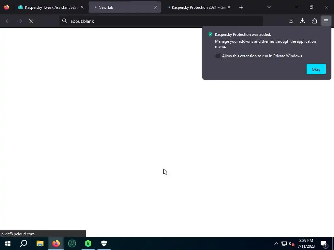
Task: Click the Kaspersky shield icon in notification
Action: (x=210, y=34)
